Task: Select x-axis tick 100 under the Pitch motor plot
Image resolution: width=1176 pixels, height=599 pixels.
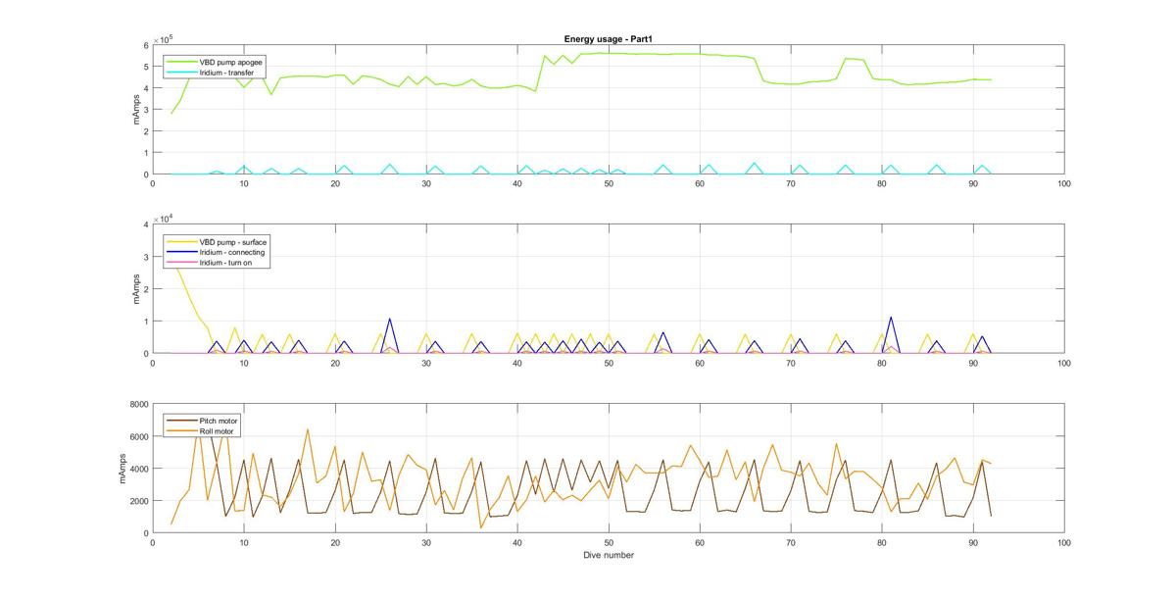Action: pos(1064,542)
